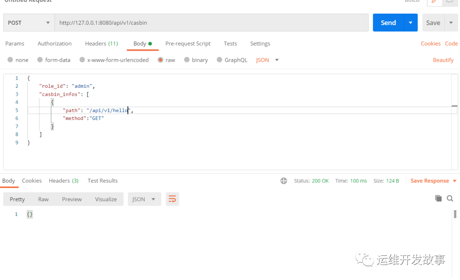Open the Authorization tab
The width and height of the screenshot is (460, 280).
[55, 44]
